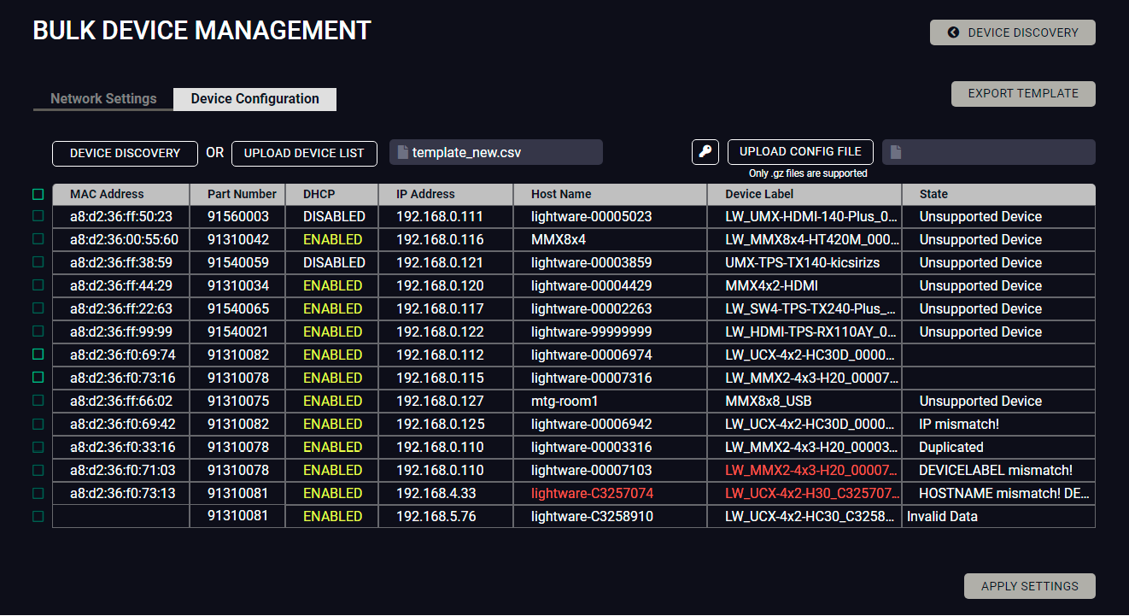Click Upload Config File button
Viewport: 1129px width, 616px height.
point(800,152)
